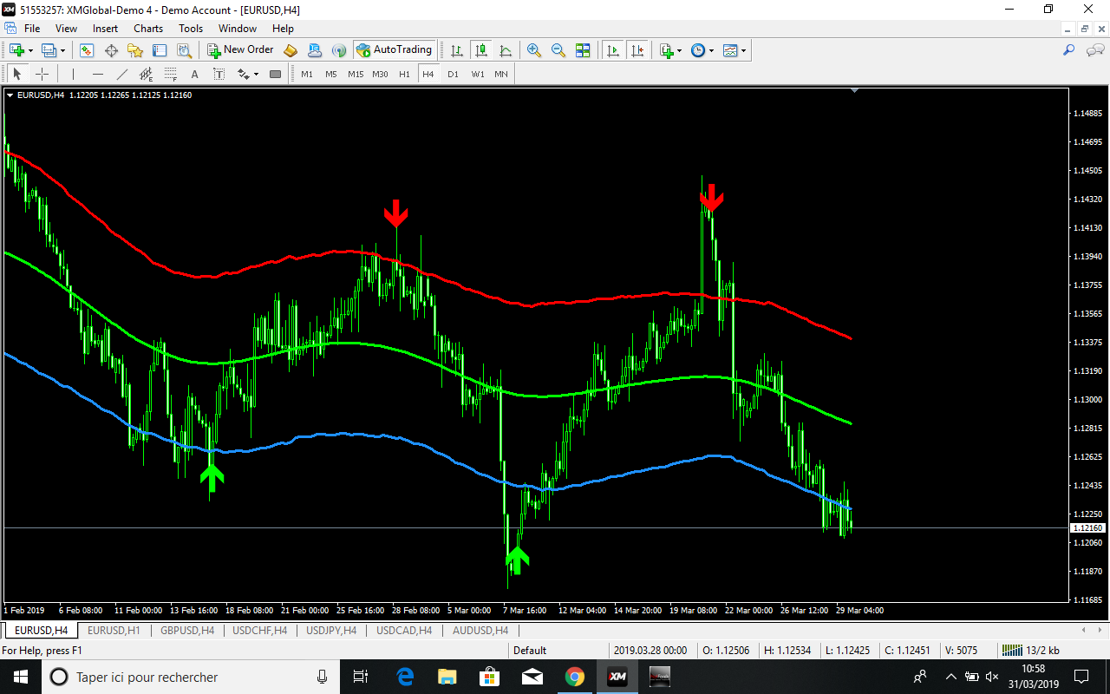Toggle the Chart Shift button

tap(637, 50)
